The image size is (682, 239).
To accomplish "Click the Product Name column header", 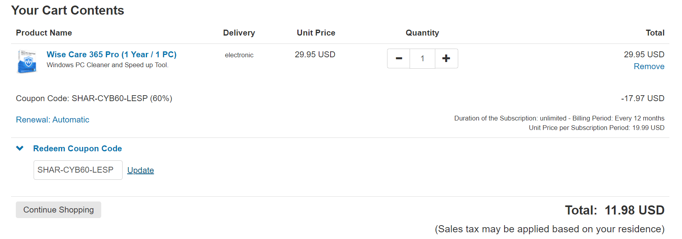I will 44,33.
